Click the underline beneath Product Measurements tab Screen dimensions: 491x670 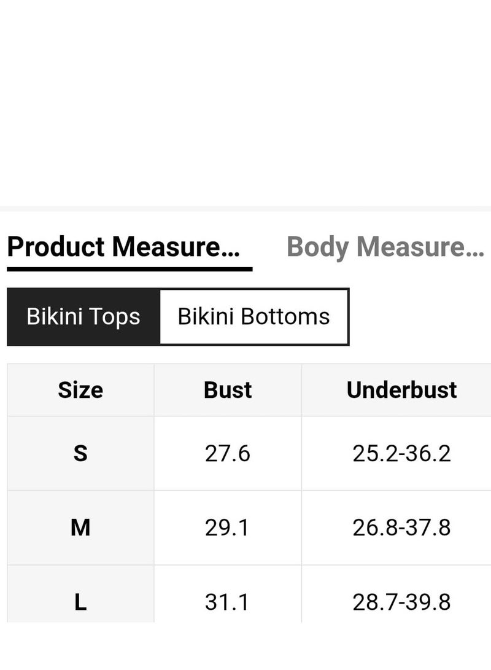coord(130,269)
